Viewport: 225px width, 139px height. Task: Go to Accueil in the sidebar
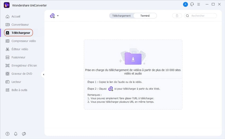click(x=16, y=17)
